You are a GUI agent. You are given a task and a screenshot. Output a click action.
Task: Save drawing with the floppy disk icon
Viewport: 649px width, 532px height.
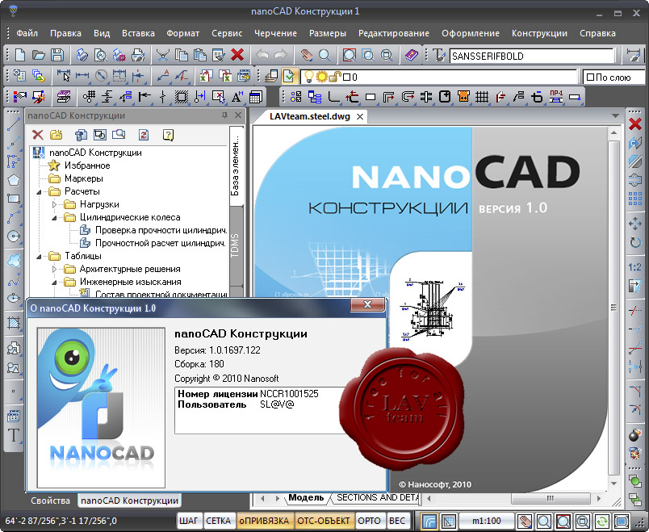point(57,55)
